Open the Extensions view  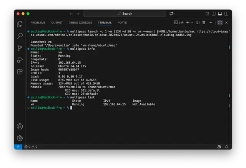pyautogui.click(x=20, y=72)
